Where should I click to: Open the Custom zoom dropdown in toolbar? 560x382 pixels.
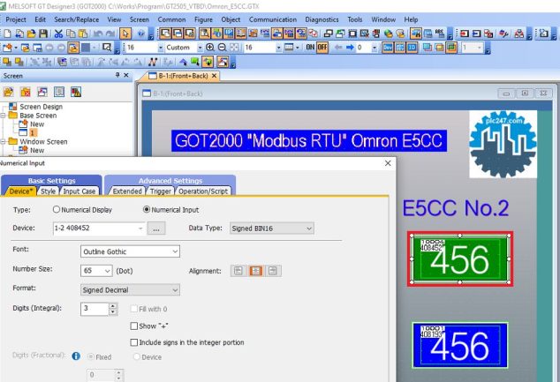pos(200,47)
